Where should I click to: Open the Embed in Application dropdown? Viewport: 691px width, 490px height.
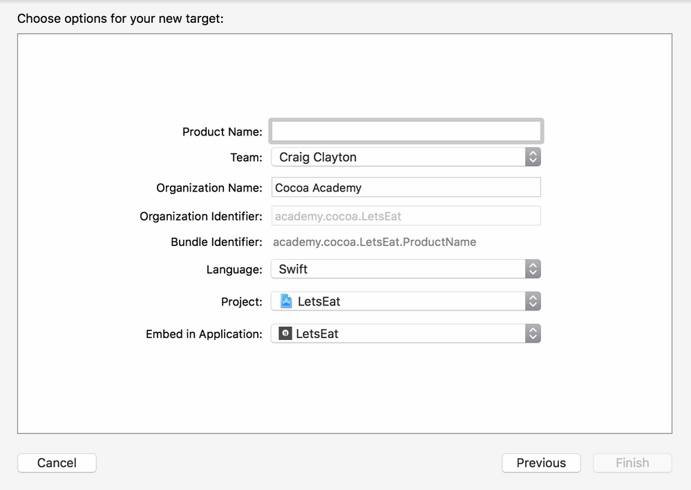point(397,334)
